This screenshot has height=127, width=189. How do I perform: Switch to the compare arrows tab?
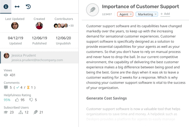(17, 6)
